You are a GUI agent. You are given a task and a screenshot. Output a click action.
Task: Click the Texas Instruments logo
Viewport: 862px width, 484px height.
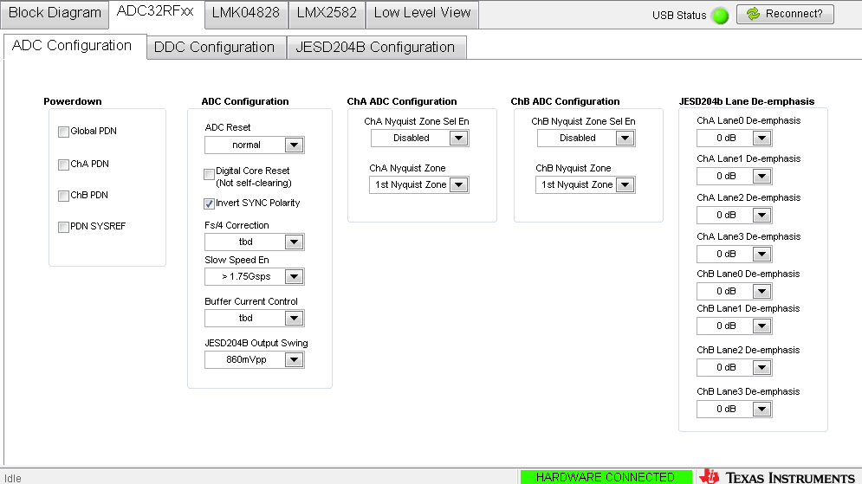pyautogui.click(x=778, y=477)
